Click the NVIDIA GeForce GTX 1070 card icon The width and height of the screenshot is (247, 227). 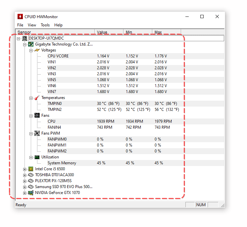click(31, 193)
